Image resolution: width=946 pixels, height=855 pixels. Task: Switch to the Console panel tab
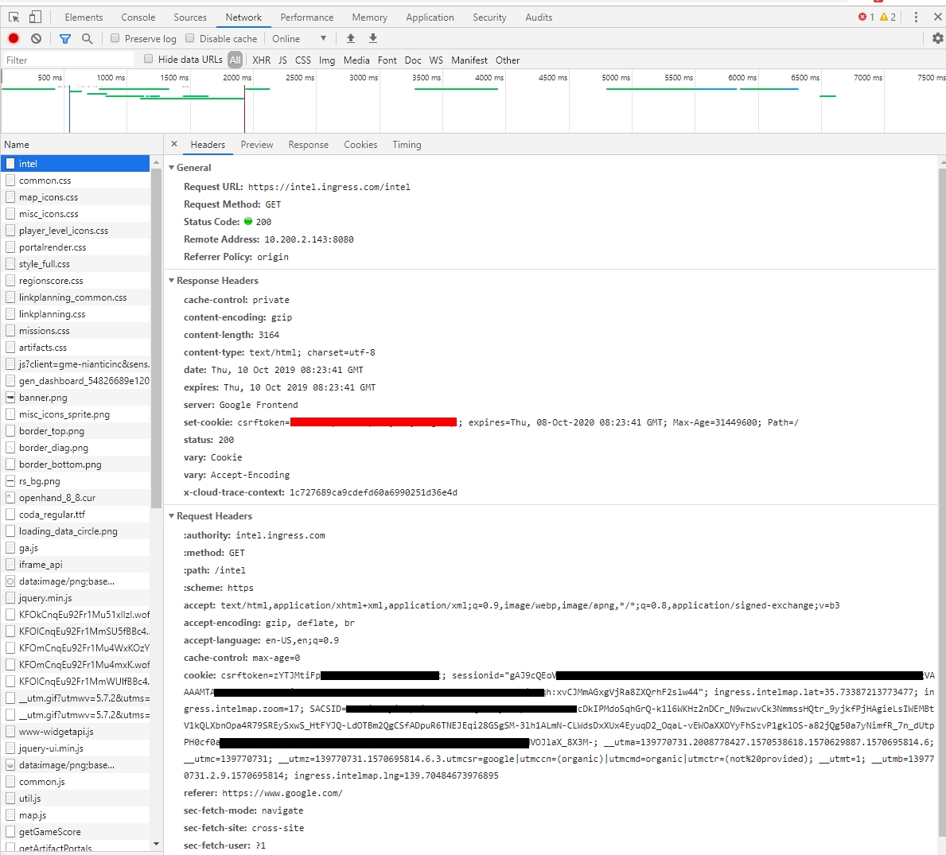coord(138,17)
